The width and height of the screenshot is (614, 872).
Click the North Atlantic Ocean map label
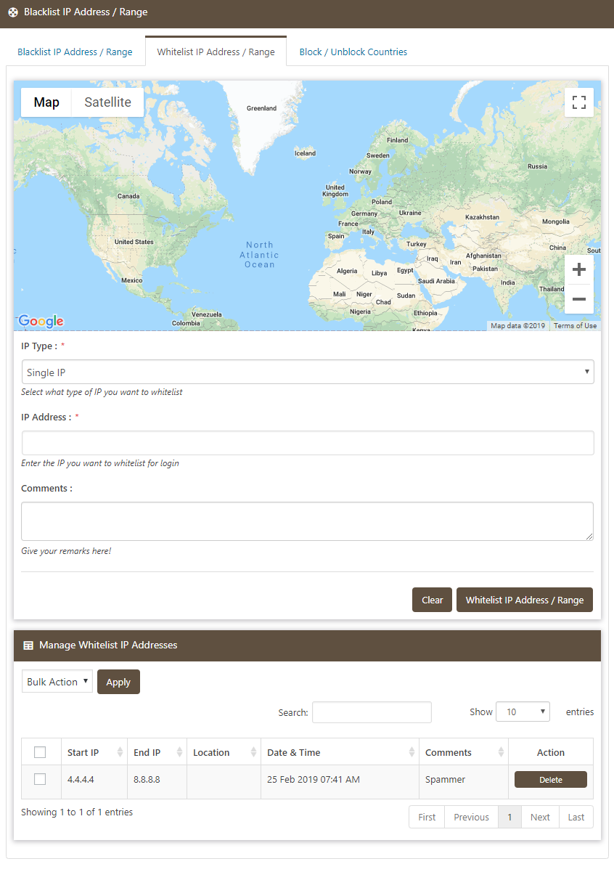coord(259,255)
